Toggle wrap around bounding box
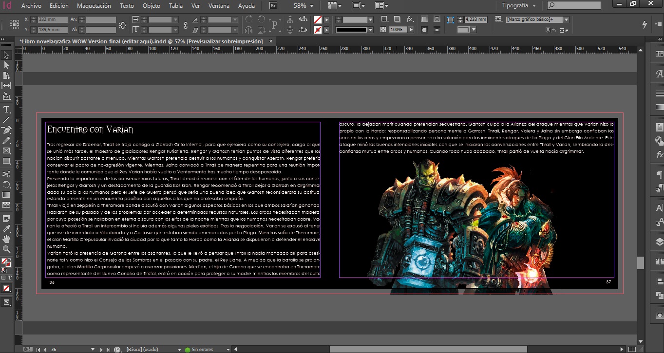Image resolution: width=664 pixels, height=353 pixels. pyautogui.click(x=436, y=19)
